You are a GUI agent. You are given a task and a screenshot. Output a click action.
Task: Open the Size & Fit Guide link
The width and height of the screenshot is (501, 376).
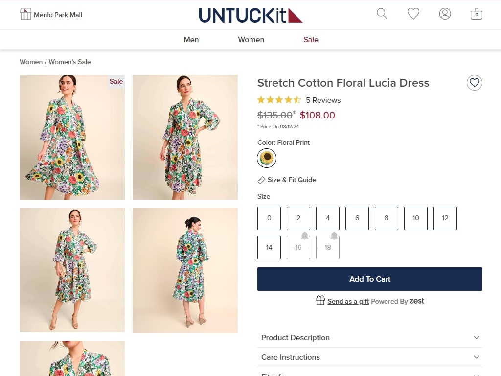(x=292, y=180)
